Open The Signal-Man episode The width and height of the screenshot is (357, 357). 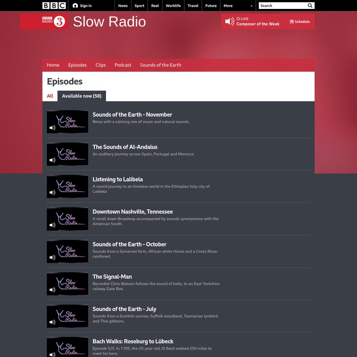tap(112, 277)
